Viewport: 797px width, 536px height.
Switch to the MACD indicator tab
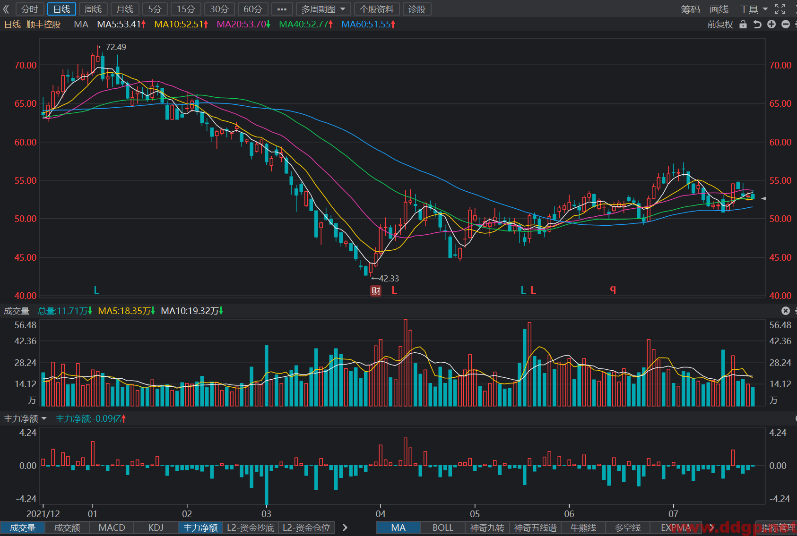coord(112,527)
